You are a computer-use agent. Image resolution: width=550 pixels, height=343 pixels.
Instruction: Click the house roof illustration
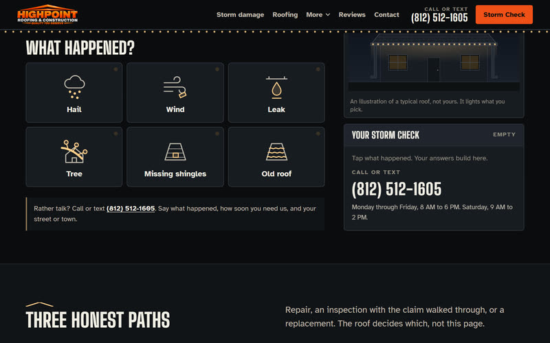[x=434, y=62]
